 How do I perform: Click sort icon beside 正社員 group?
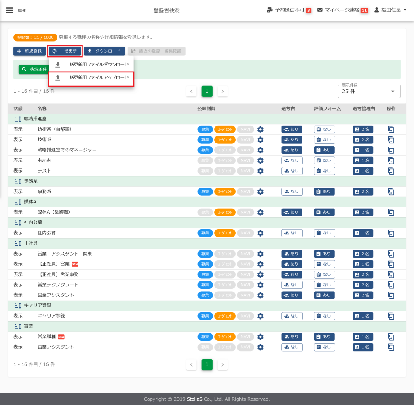point(17,243)
